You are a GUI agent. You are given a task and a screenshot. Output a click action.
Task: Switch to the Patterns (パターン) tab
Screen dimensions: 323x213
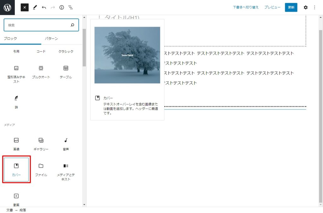(x=51, y=38)
